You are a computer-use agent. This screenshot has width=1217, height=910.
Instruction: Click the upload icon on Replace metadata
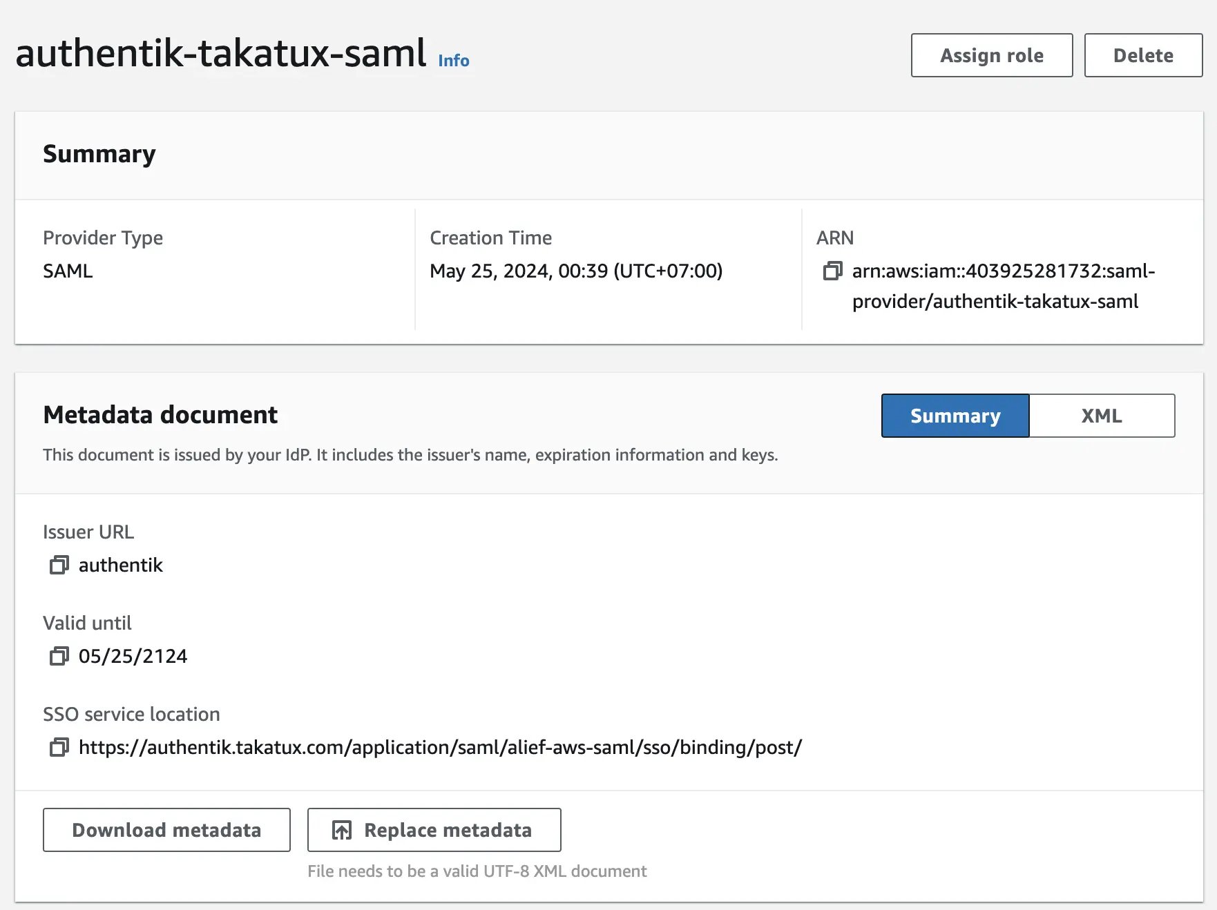[x=342, y=830]
